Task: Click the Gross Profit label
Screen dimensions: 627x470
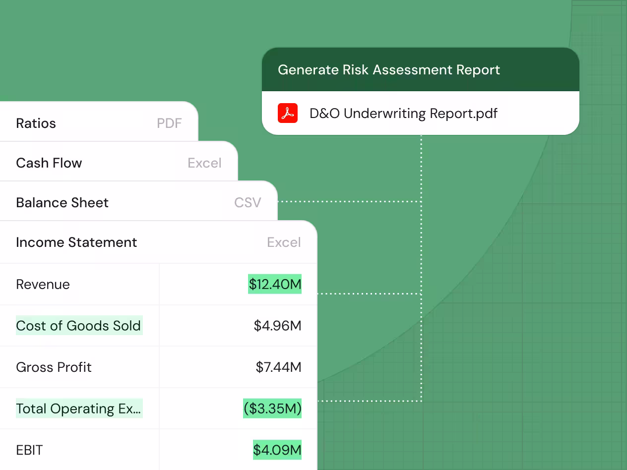Action: coord(54,367)
